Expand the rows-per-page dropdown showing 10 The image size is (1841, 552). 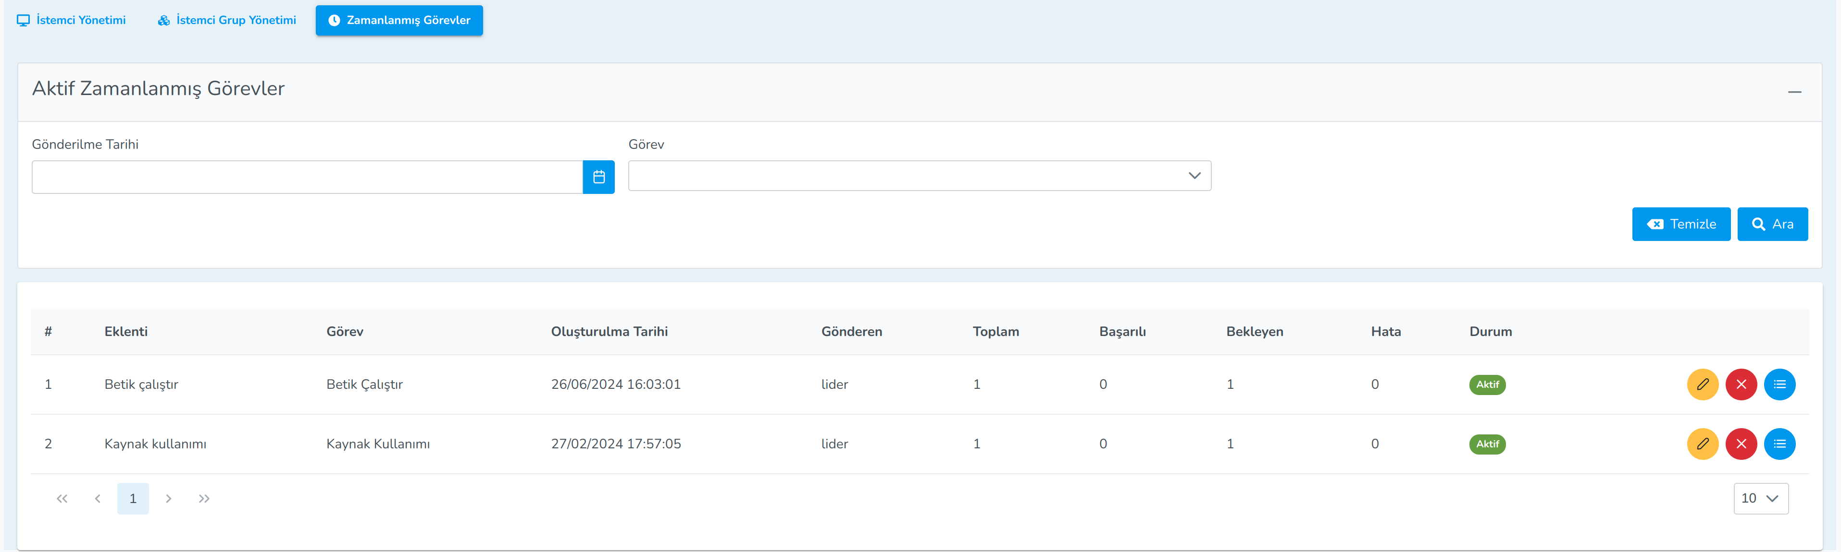click(1760, 498)
